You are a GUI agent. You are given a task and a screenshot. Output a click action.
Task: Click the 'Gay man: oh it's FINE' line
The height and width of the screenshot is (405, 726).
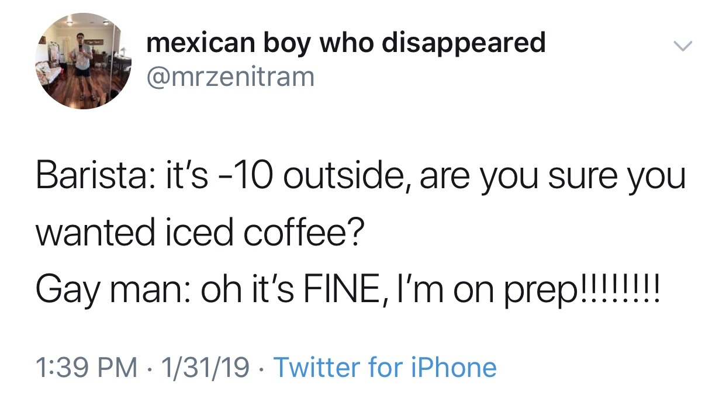[348, 290]
